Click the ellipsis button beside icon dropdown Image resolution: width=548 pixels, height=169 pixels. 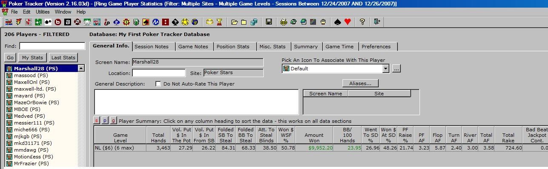[396, 69]
